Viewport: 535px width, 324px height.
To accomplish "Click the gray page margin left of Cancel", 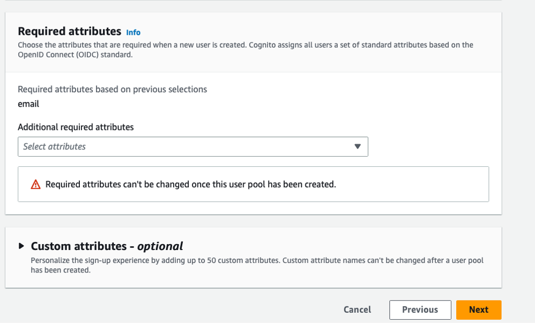I will pos(170,310).
